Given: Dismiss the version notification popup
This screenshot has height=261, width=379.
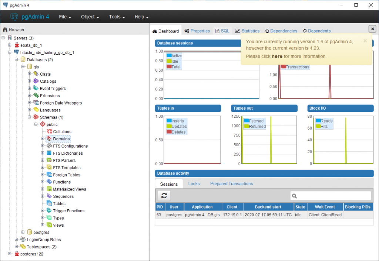Looking at the screenshot, I should [365, 41].
